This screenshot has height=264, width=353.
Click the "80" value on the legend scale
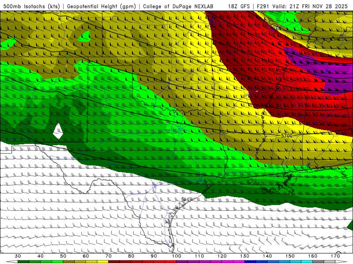[x=131, y=256]
